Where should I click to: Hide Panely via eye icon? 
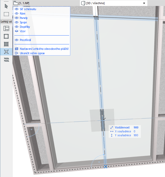pyautogui.click(x=17, y=18)
